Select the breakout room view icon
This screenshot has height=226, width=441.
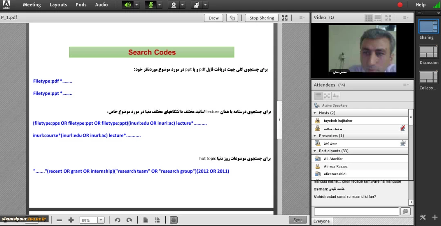pyautogui.click(x=327, y=96)
